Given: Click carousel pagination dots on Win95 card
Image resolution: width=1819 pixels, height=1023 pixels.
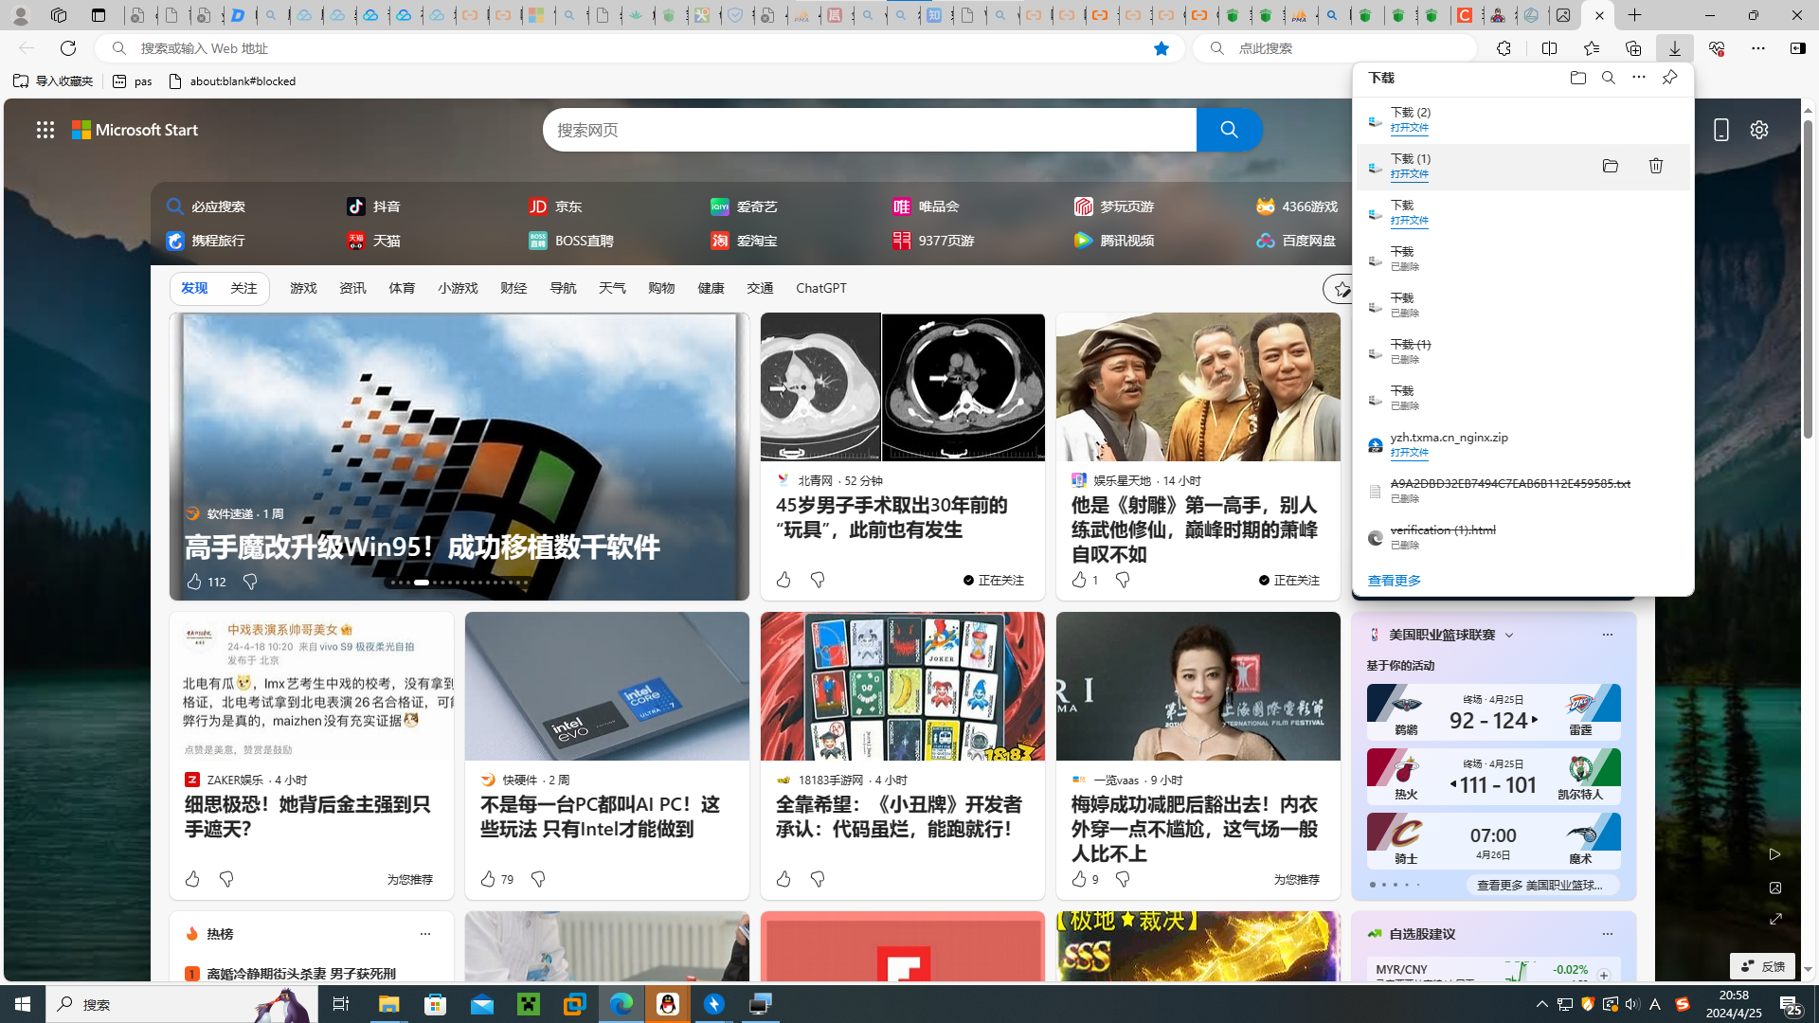Looking at the screenshot, I should [x=459, y=583].
